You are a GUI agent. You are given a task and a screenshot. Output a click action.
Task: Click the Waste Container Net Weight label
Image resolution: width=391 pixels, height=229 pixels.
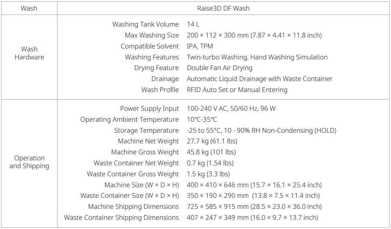point(136,163)
